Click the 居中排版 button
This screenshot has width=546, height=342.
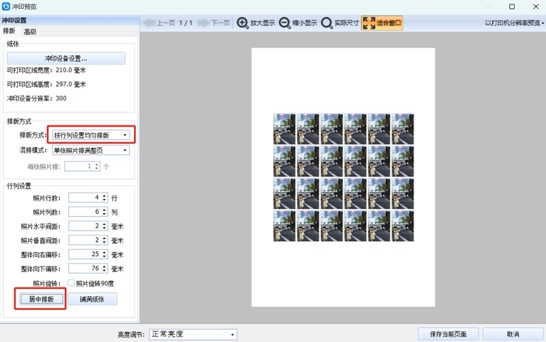point(41,299)
